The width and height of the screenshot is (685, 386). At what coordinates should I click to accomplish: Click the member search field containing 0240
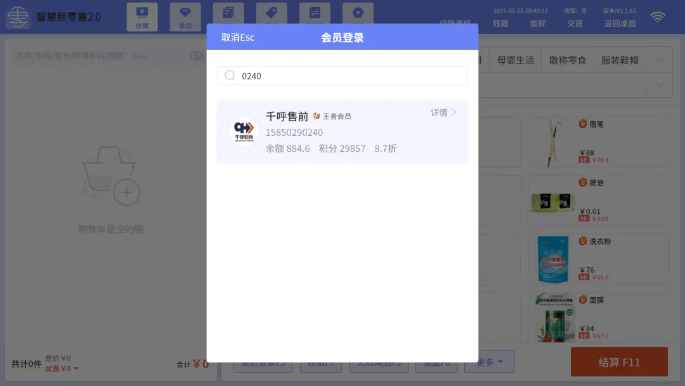[x=342, y=76]
